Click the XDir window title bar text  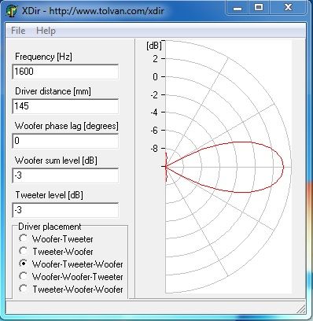click(x=93, y=11)
